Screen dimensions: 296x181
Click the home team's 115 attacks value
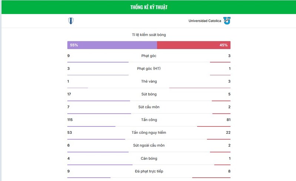pos(70,120)
